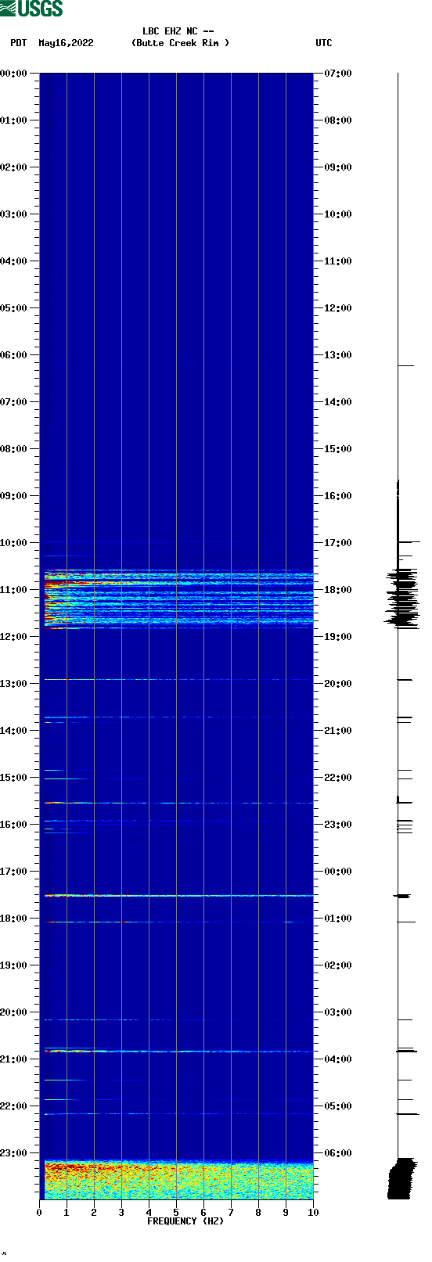Click the PDT time label '08:00'
Viewport: 432px width, 1262px height.
click(x=14, y=449)
